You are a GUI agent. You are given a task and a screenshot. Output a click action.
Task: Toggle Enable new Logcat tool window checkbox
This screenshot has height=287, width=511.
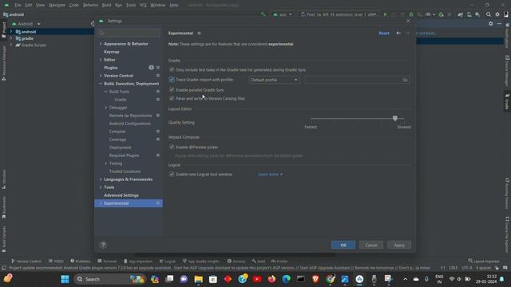[172, 175]
